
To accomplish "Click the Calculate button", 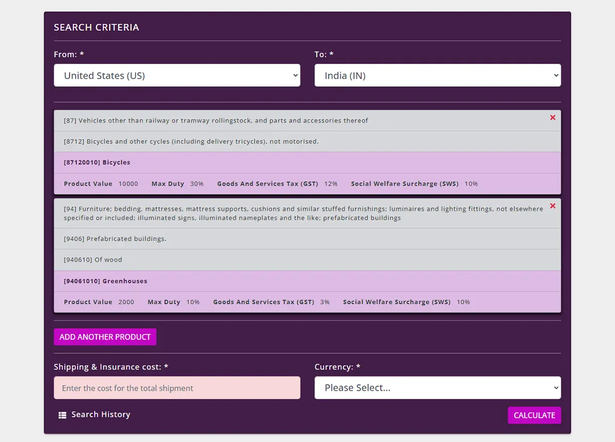I will coord(534,415).
